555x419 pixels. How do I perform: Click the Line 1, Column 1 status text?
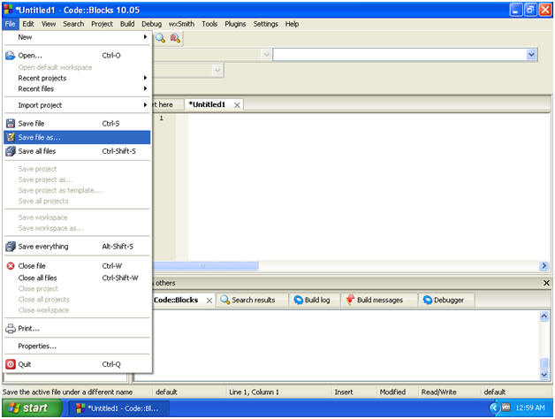pos(254,392)
